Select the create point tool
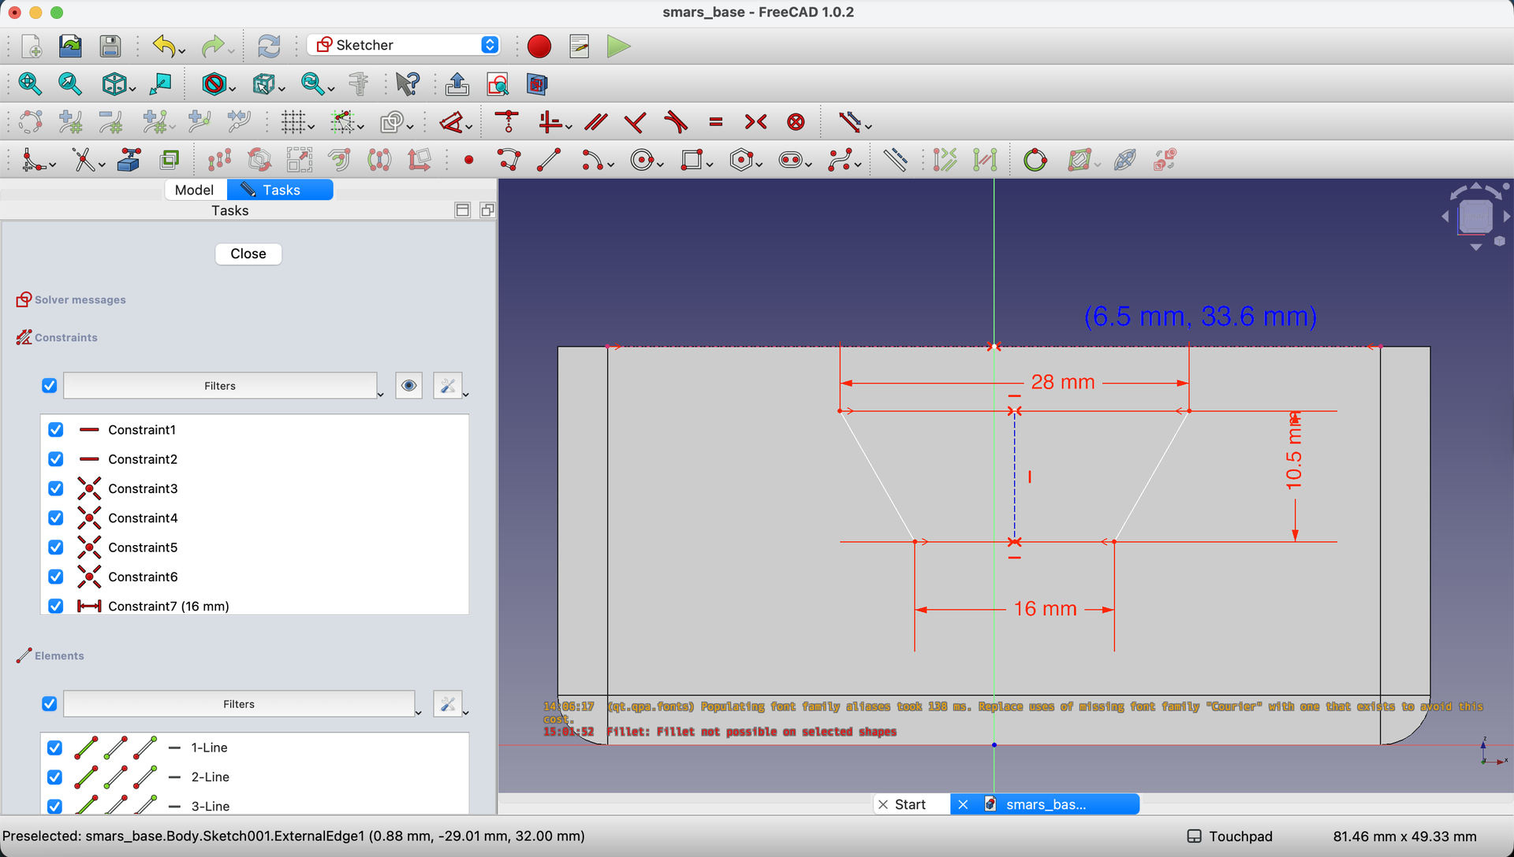Screen dimensions: 1514x857 click(468, 161)
